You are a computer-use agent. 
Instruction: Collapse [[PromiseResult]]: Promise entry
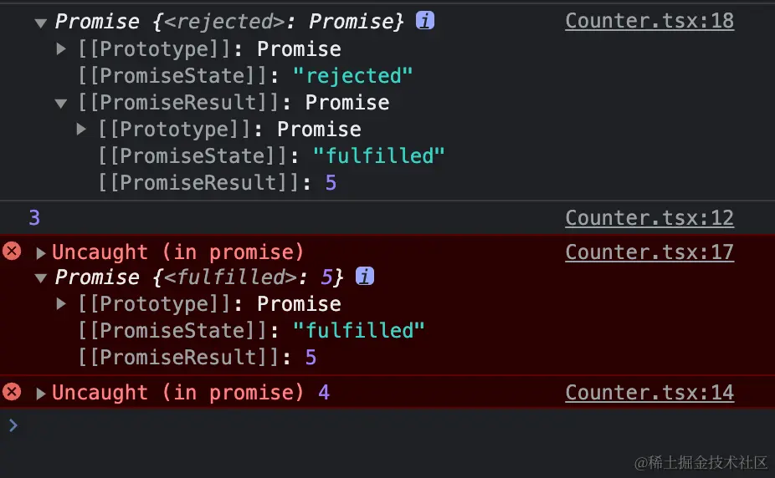[61, 103]
